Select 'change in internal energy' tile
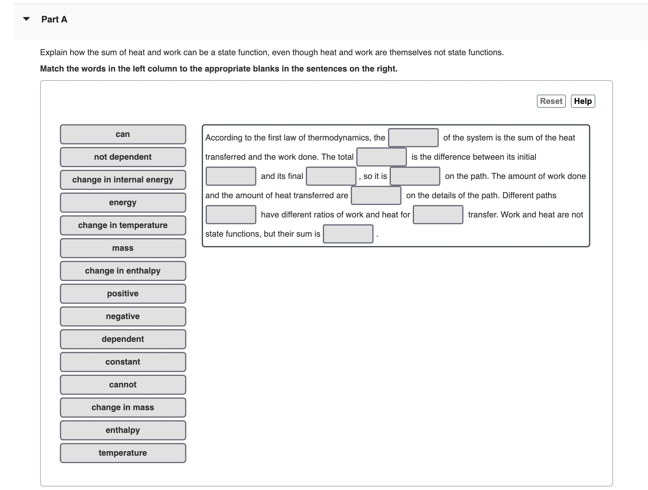Image resolution: width=648 pixels, height=490 pixels. [x=123, y=180]
